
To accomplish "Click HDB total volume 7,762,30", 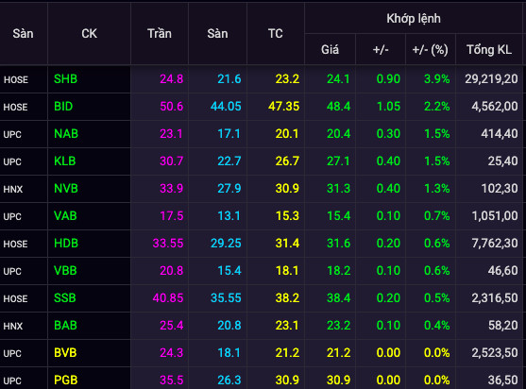I will click(495, 244).
